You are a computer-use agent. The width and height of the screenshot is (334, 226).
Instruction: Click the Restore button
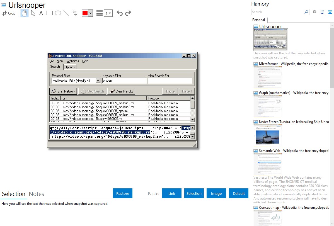(x=123, y=193)
